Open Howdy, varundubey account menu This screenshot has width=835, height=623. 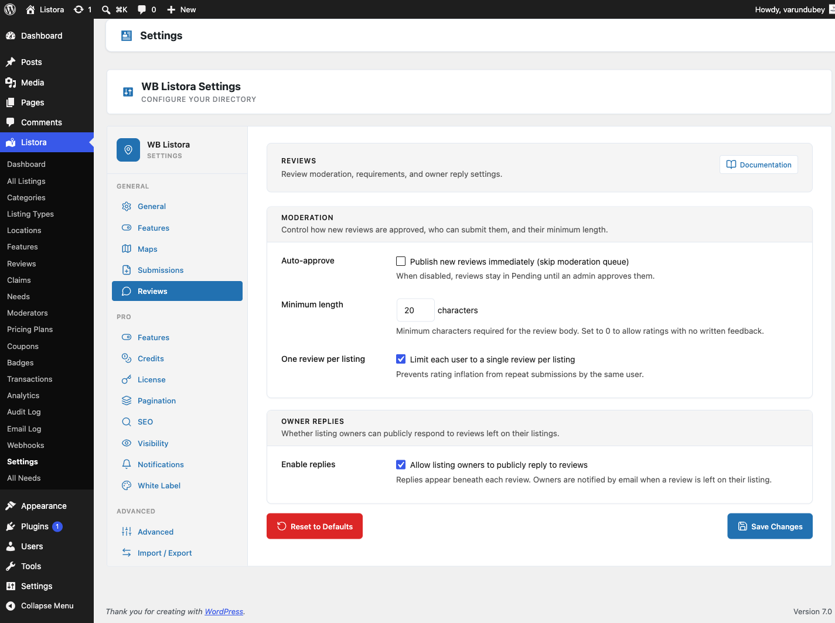(x=794, y=9)
